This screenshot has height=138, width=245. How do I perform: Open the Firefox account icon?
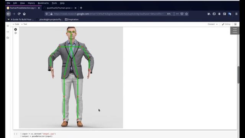click(x=219, y=14)
